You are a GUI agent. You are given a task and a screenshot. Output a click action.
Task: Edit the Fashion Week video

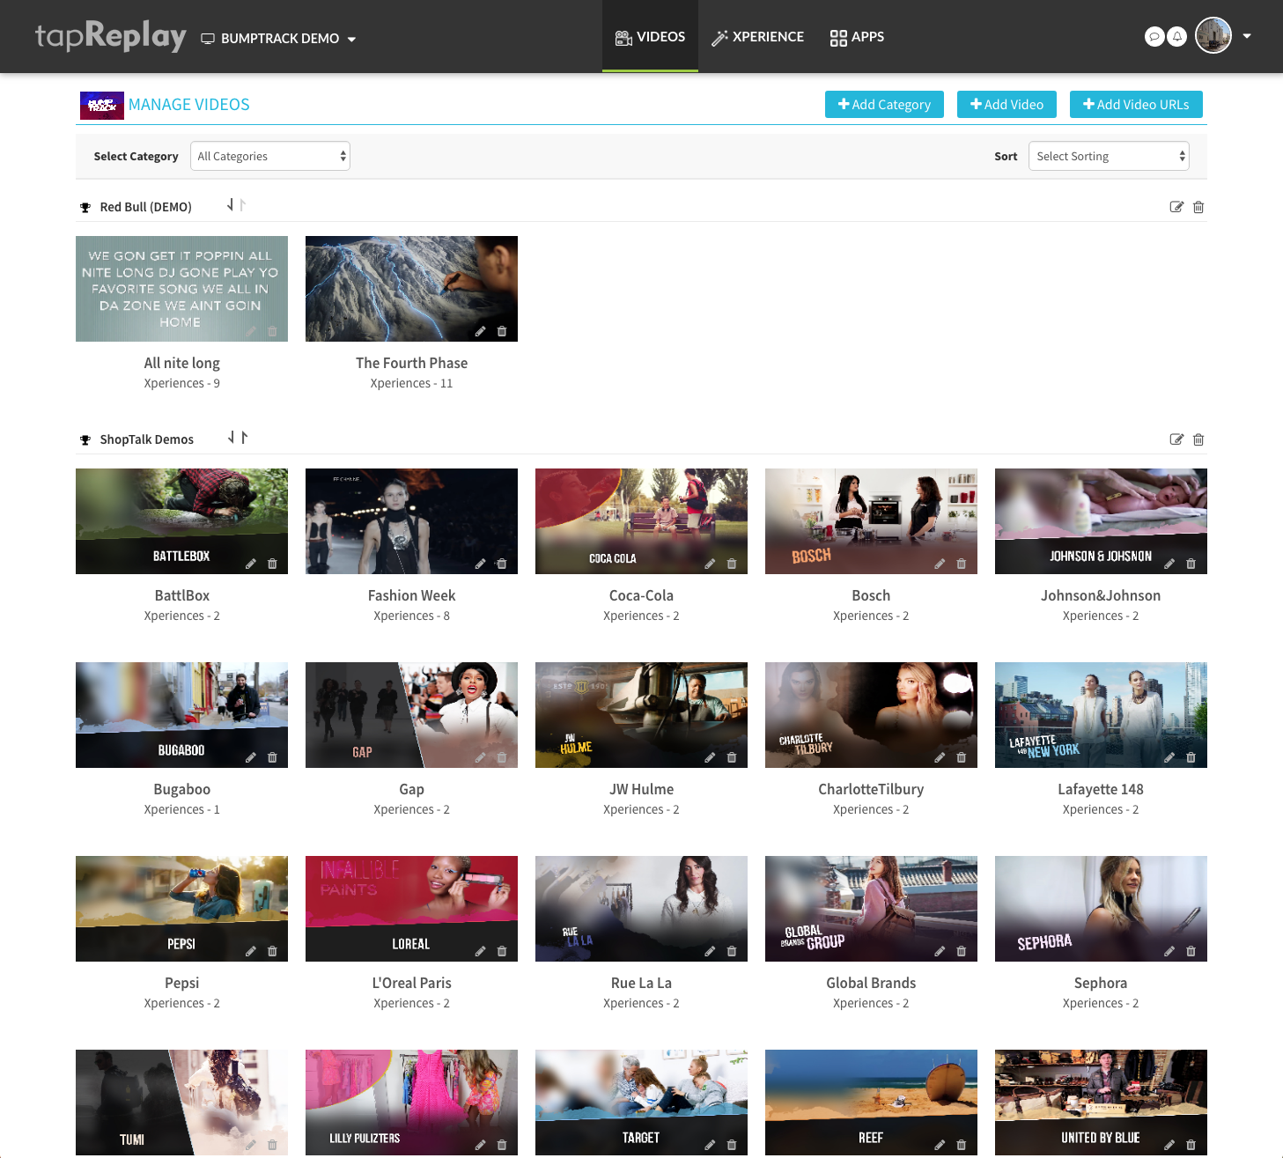(480, 564)
